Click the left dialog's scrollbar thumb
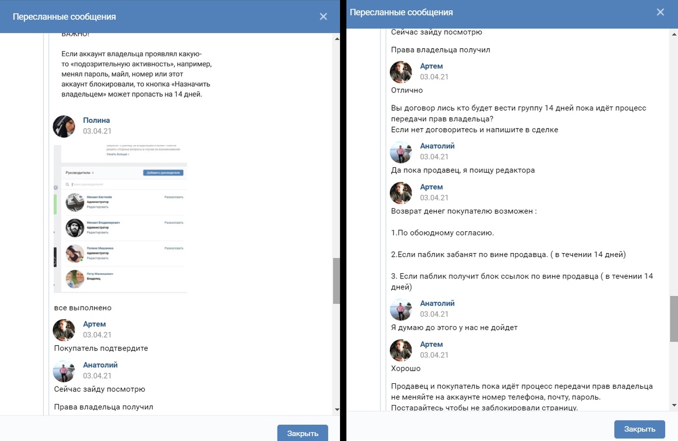This screenshot has width=678, height=441. (336, 281)
